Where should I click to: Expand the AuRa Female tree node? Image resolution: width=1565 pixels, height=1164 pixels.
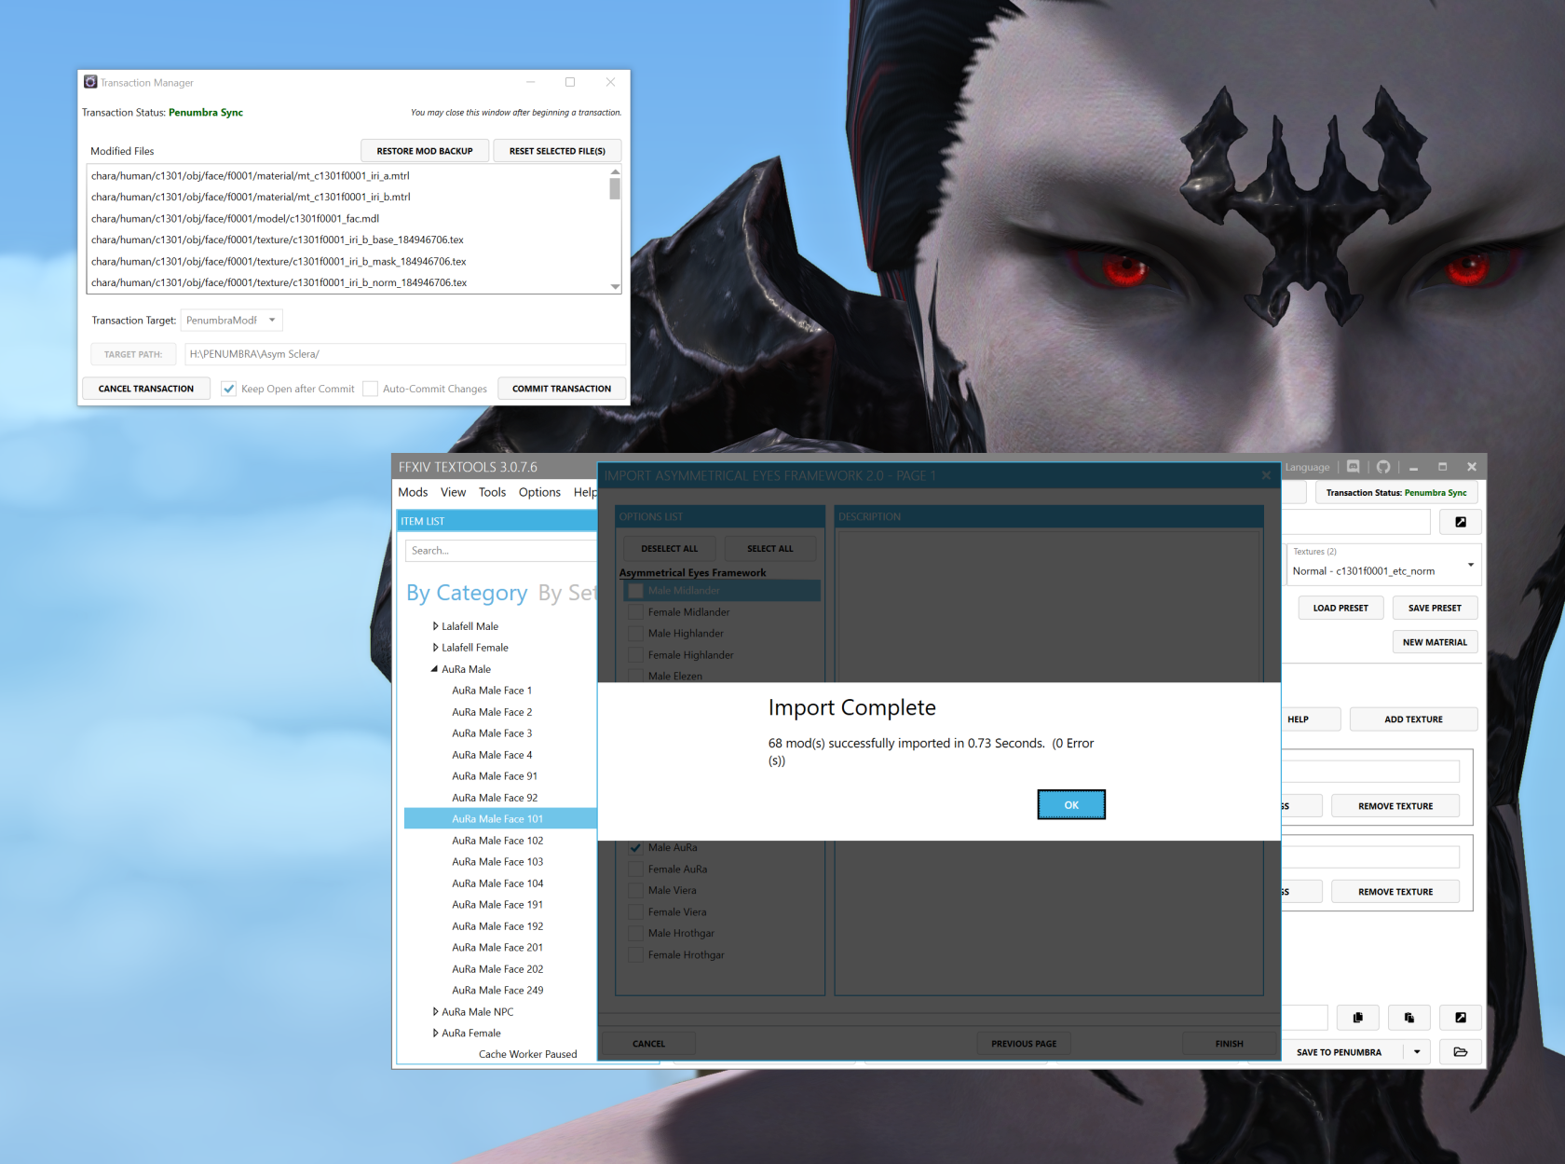click(435, 1034)
